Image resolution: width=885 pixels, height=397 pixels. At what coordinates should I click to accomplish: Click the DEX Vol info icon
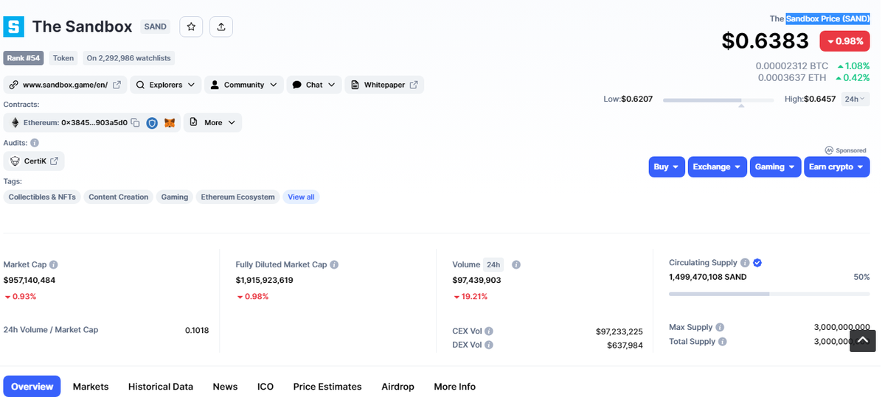click(x=489, y=345)
